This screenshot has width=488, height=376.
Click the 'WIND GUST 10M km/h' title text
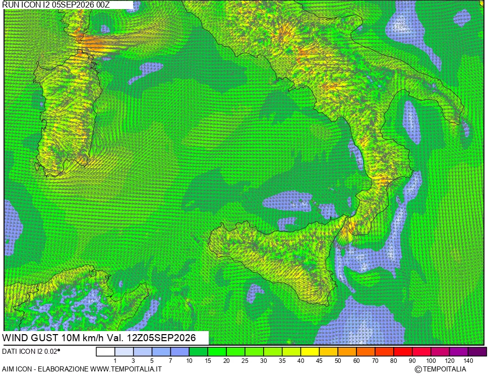pyautogui.click(x=53, y=338)
